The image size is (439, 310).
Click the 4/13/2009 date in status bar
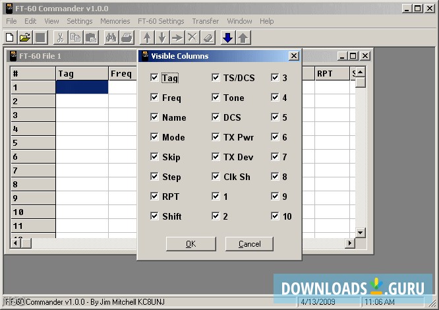point(318,302)
